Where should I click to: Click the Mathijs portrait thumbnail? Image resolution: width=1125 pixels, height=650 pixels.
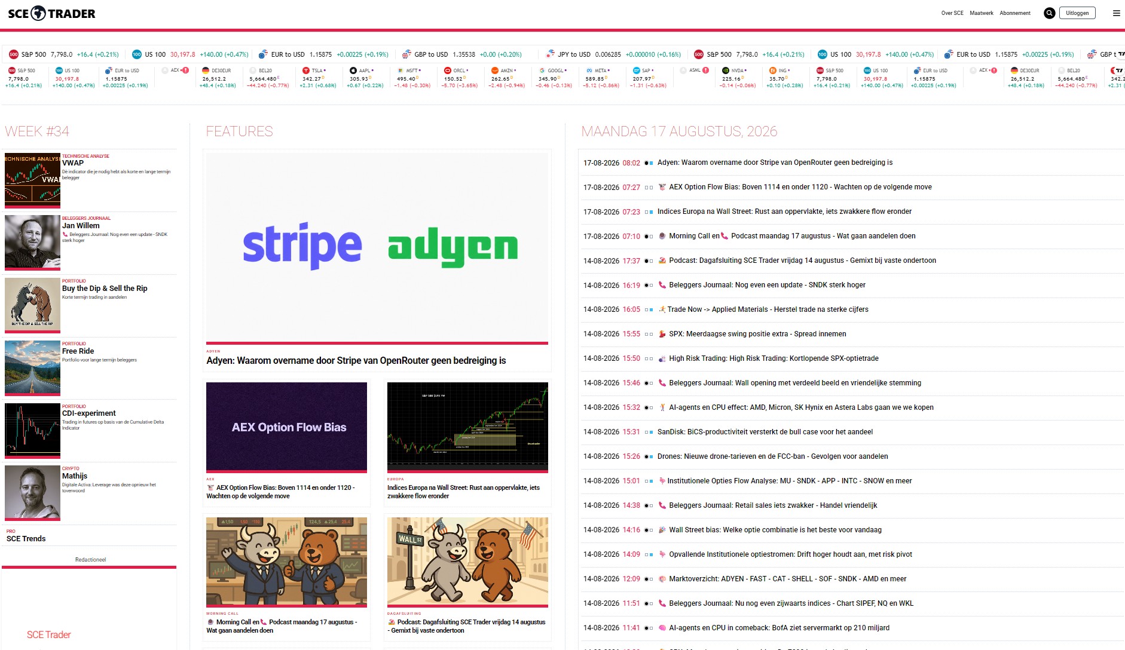(x=32, y=492)
